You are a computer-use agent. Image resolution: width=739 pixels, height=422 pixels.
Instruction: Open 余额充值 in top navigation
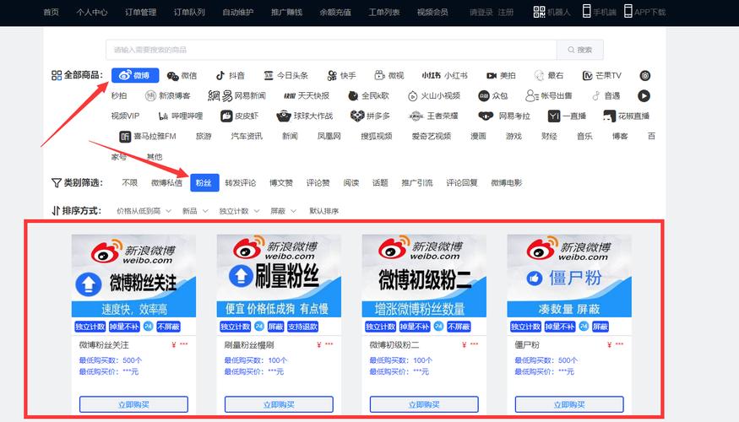click(x=335, y=13)
